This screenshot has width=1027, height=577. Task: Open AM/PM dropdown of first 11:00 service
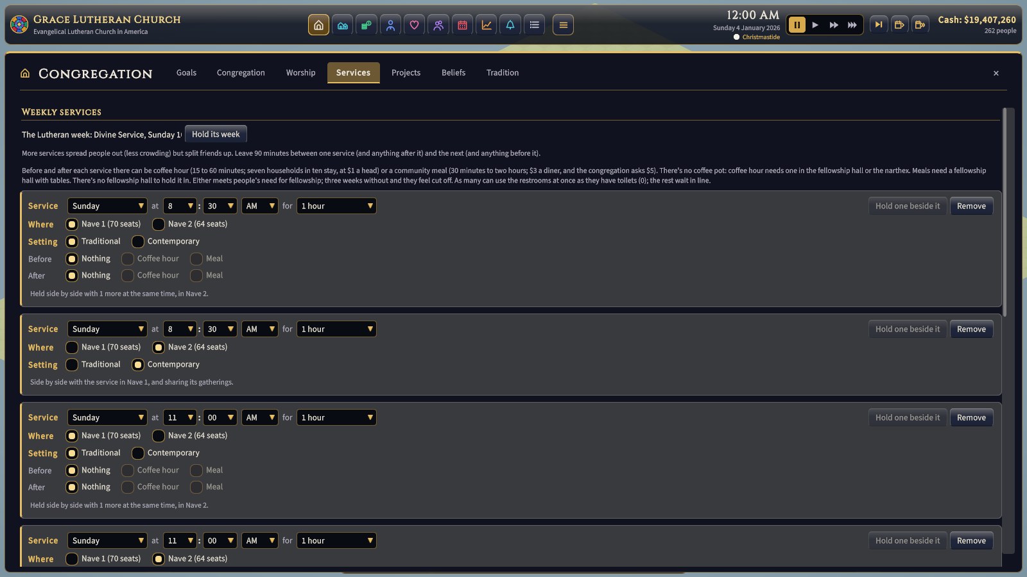point(260,417)
